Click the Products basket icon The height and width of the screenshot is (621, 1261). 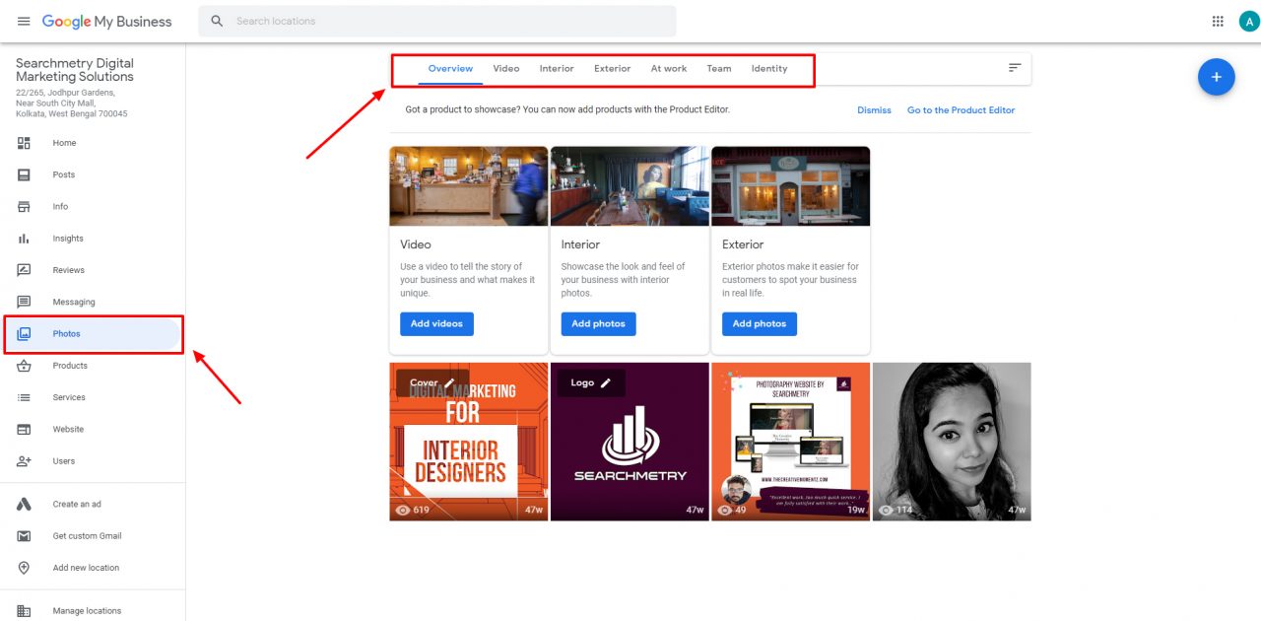point(25,366)
